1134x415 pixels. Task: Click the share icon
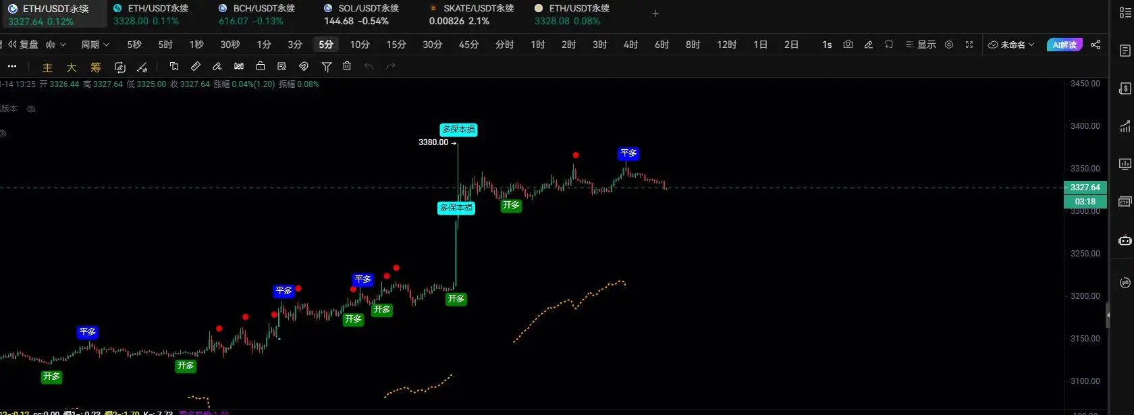(x=1096, y=45)
